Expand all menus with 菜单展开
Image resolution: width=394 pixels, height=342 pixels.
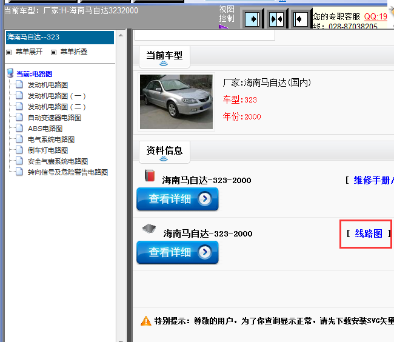[29, 52]
